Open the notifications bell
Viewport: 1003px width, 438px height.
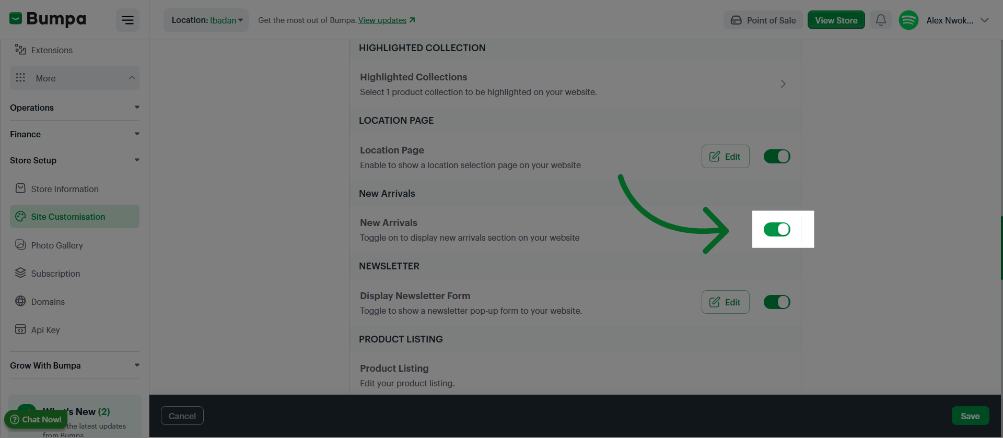(x=881, y=20)
